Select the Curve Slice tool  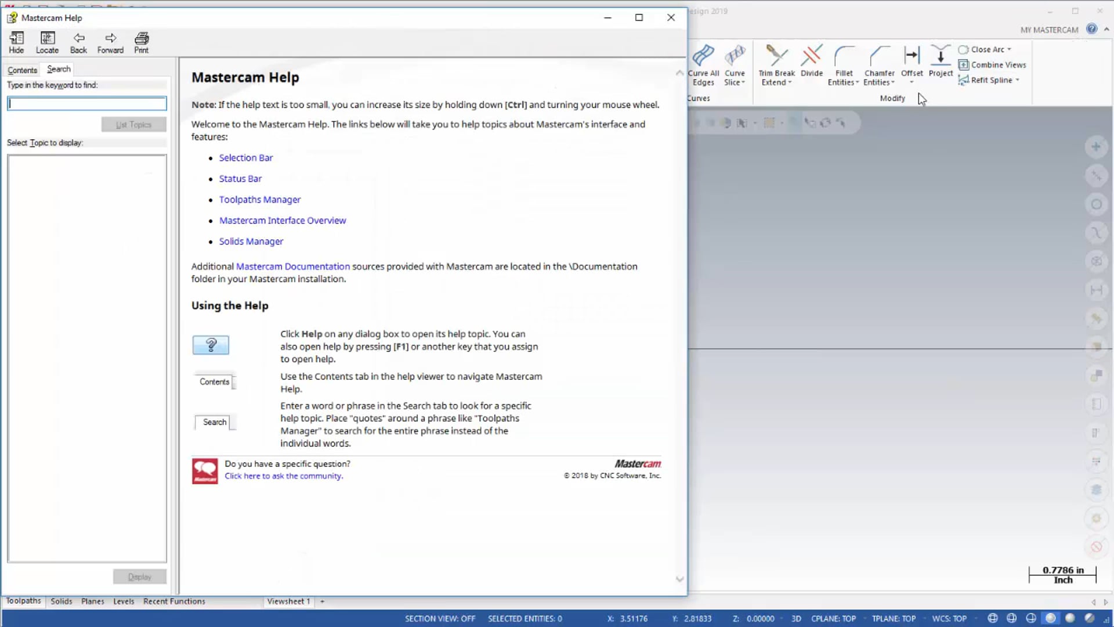tap(735, 64)
